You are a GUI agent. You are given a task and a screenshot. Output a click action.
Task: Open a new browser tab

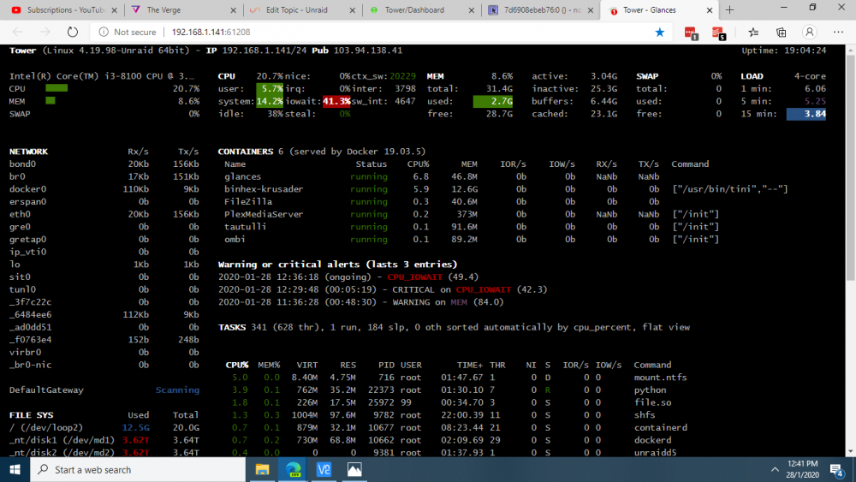730,9
